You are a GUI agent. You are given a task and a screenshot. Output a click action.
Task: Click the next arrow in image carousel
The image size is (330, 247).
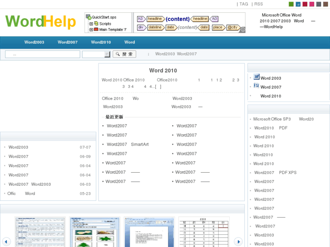coord(238,242)
